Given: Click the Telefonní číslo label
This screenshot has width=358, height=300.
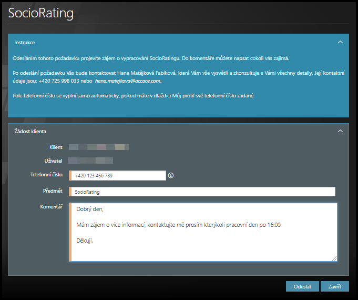Looking at the screenshot, I should 46,174.
